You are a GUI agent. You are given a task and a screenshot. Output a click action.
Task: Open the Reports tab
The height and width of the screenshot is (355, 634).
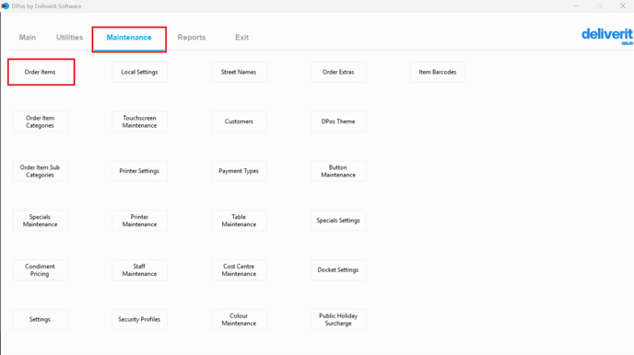tap(192, 37)
